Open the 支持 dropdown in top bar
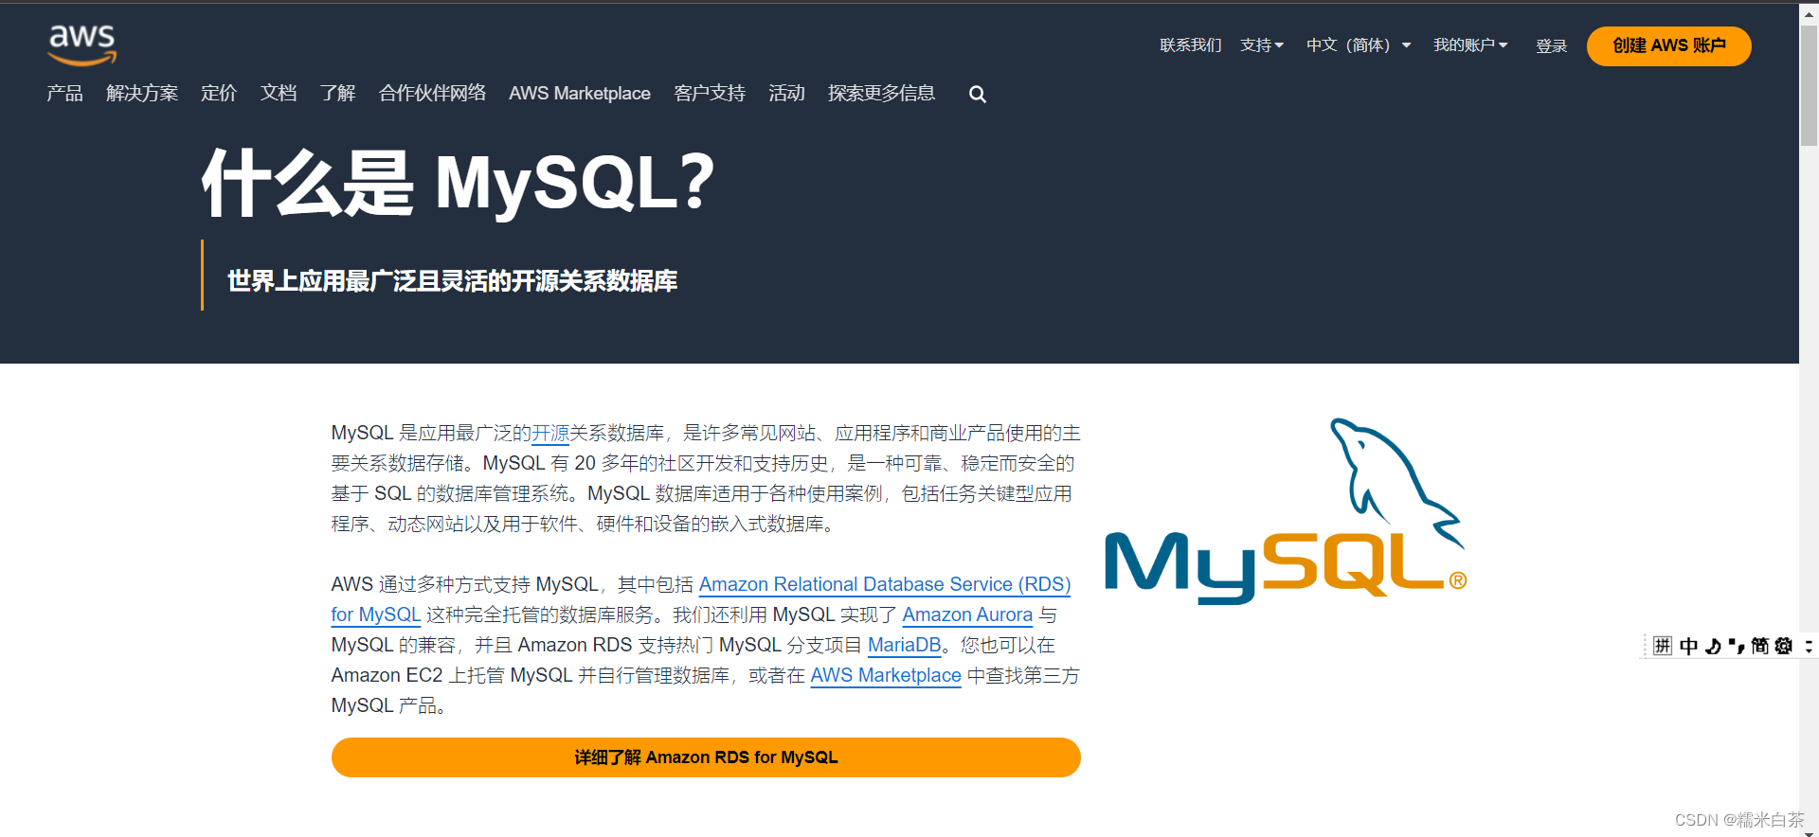This screenshot has height=837, width=1819. 1262,45
